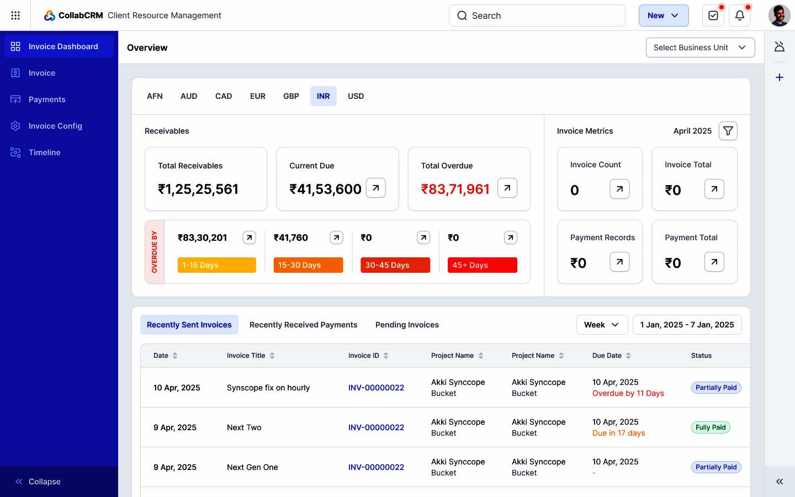Image resolution: width=795 pixels, height=497 pixels.
Task: Expand right panel with double chevron
Action: pyautogui.click(x=779, y=482)
